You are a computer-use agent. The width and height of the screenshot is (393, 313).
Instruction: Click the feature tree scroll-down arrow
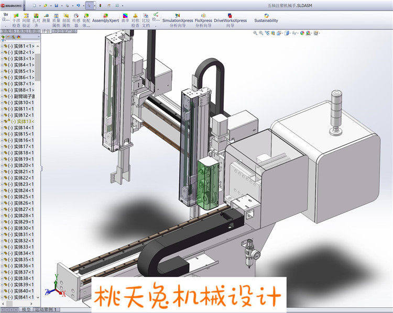(38, 297)
